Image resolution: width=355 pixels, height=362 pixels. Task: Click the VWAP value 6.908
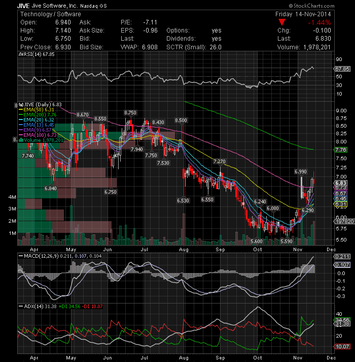click(150, 47)
